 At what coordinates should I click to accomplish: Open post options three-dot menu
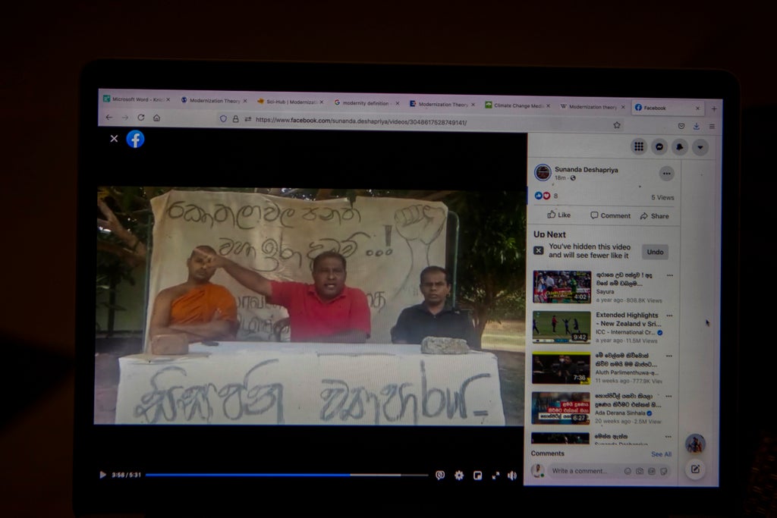[666, 173]
